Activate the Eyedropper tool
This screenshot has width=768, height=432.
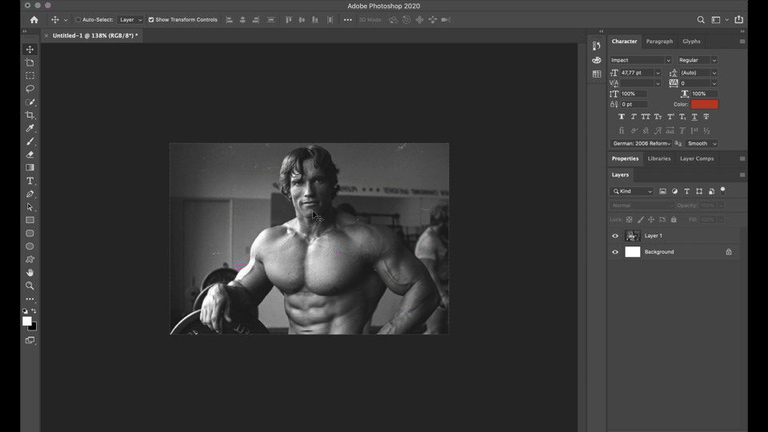point(30,129)
